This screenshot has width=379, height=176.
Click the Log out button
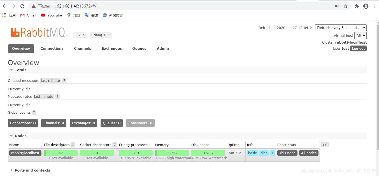358,48
